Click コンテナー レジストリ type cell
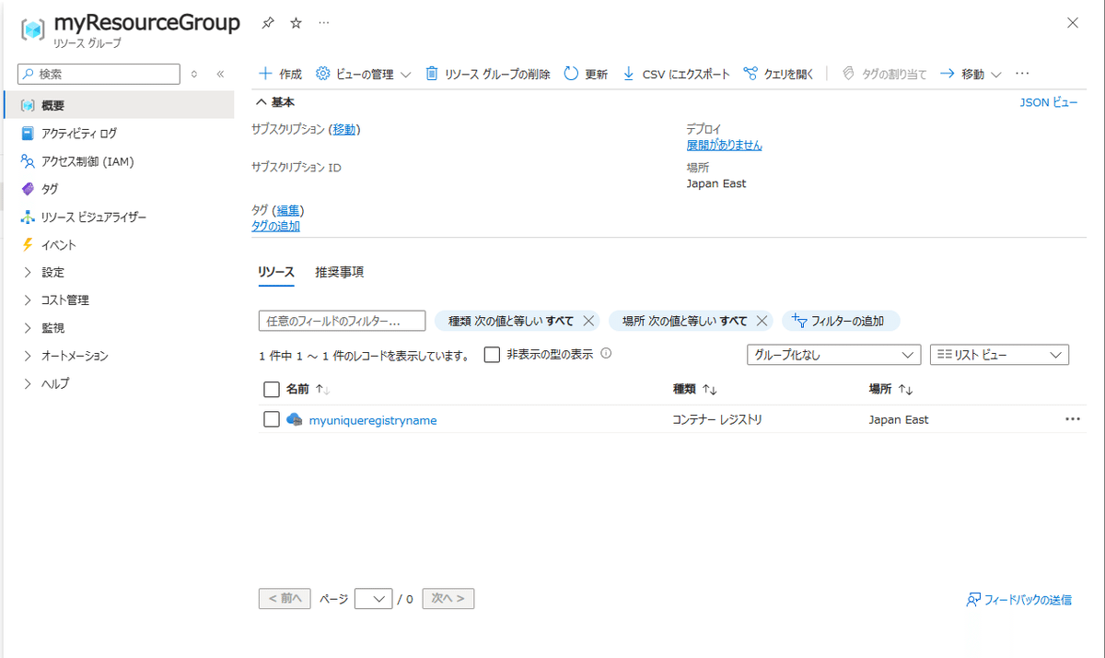The width and height of the screenshot is (1105, 658). [717, 419]
